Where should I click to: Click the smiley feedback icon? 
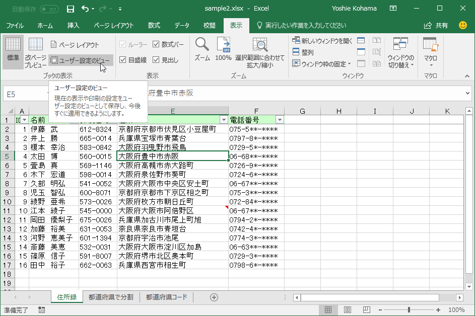(x=463, y=25)
